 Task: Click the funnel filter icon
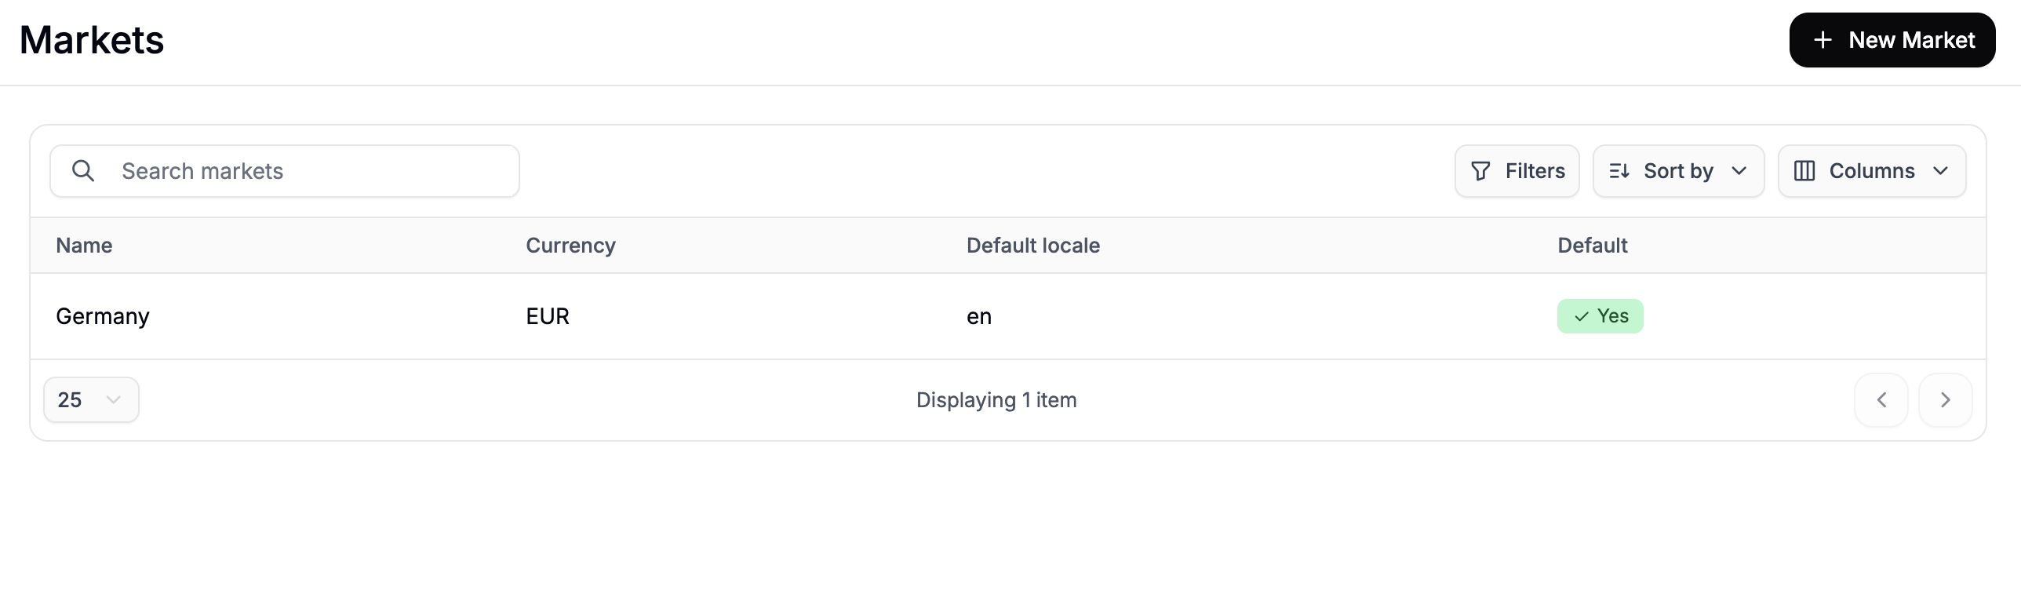pyautogui.click(x=1480, y=171)
